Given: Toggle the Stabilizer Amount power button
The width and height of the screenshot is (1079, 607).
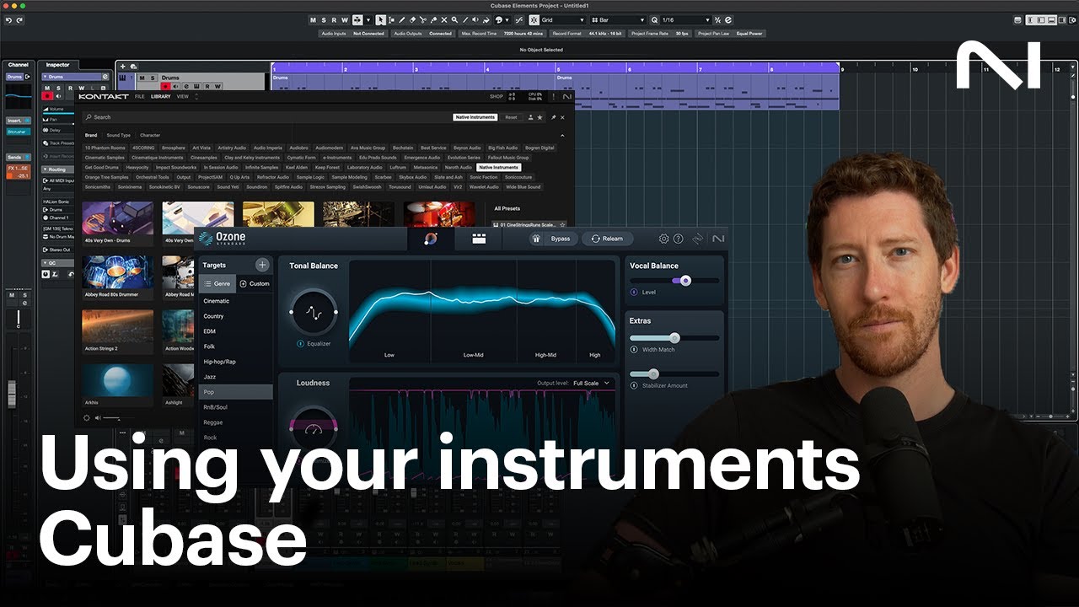Looking at the screenshot, I should coord(634,385).
